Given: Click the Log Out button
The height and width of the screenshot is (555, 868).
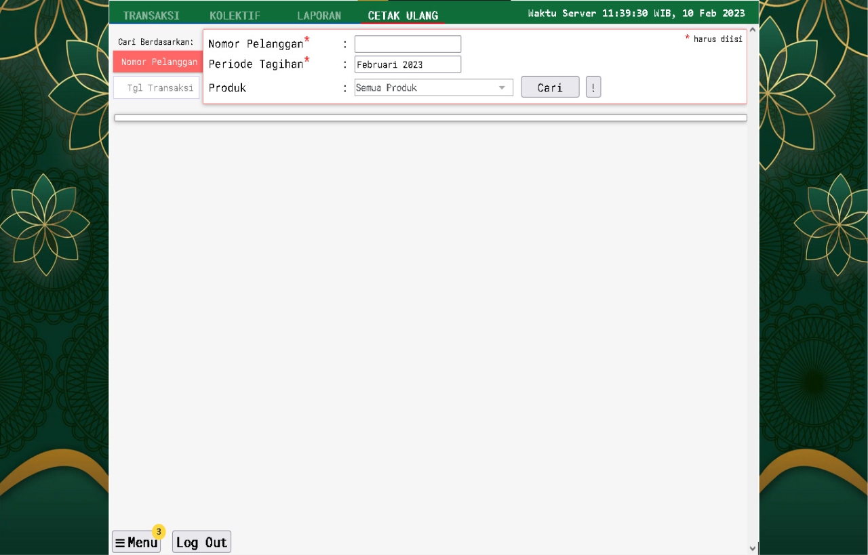Looking at the screenshot, I should [201, 542].
